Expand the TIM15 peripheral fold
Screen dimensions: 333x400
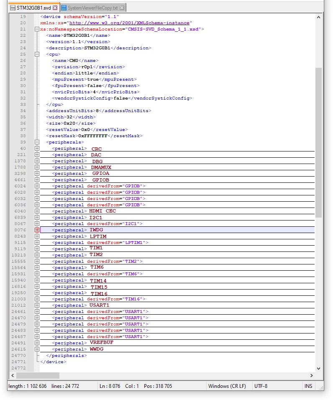click(x=37, y=287)
